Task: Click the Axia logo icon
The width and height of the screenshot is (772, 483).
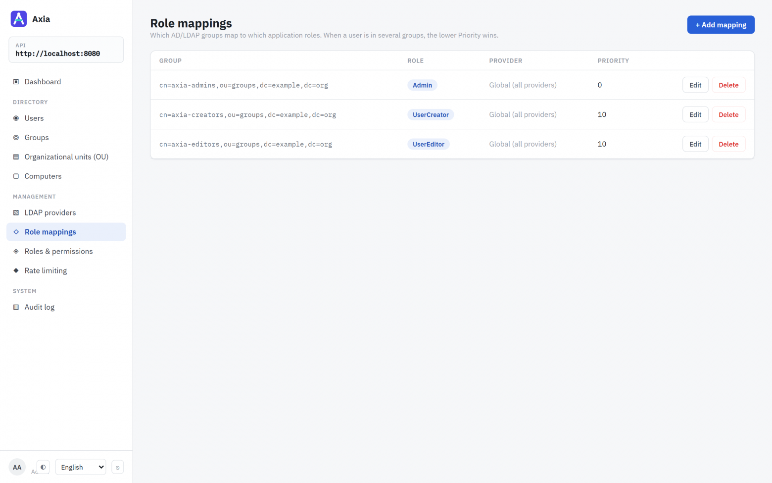Action: coord(19,19)
